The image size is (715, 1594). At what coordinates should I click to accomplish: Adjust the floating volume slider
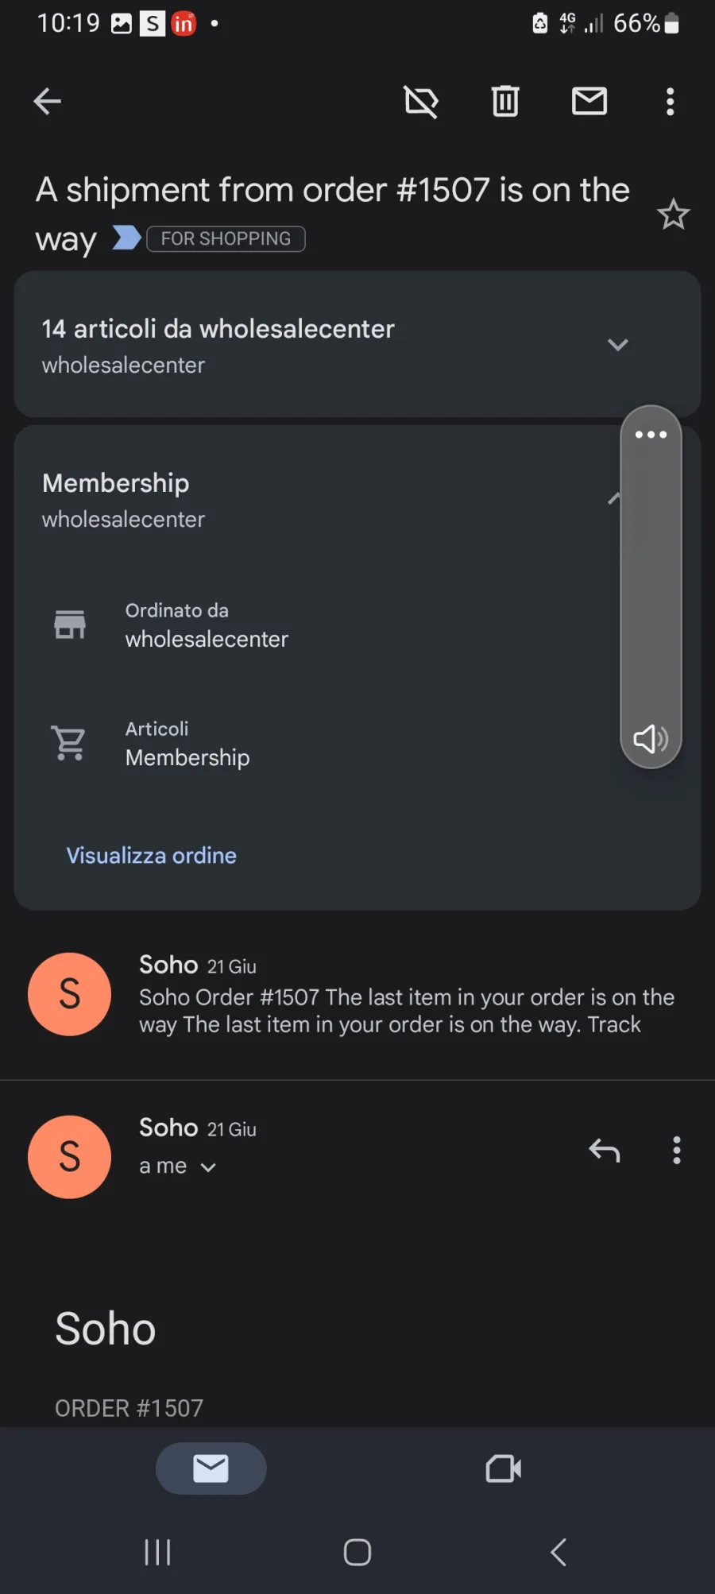point(651,586)
